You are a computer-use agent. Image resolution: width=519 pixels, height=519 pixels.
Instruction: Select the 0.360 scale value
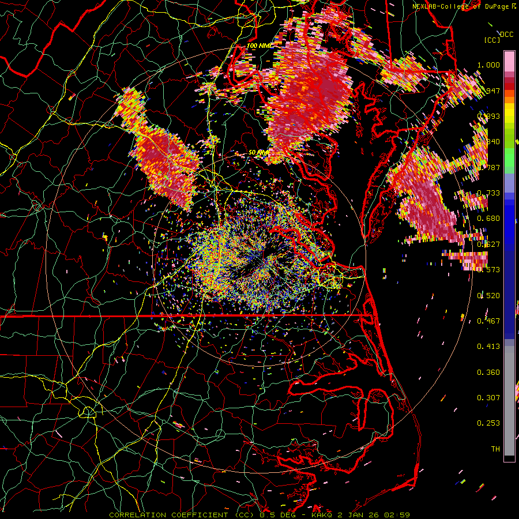[x=488, y=372]
